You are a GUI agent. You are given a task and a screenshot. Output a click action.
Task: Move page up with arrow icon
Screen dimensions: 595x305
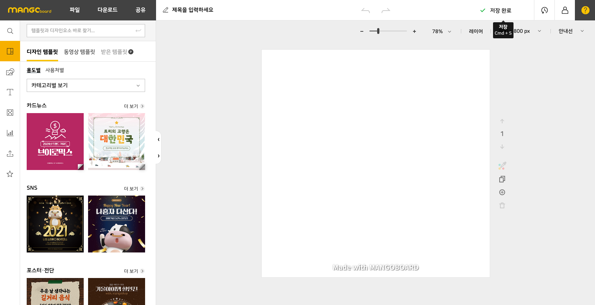(x=502, y=121)
